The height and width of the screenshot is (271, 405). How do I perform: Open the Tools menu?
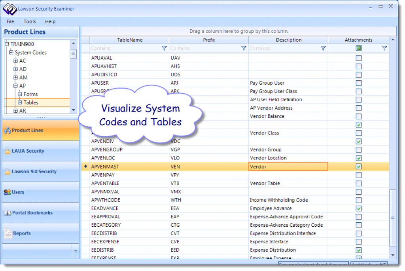30,21
